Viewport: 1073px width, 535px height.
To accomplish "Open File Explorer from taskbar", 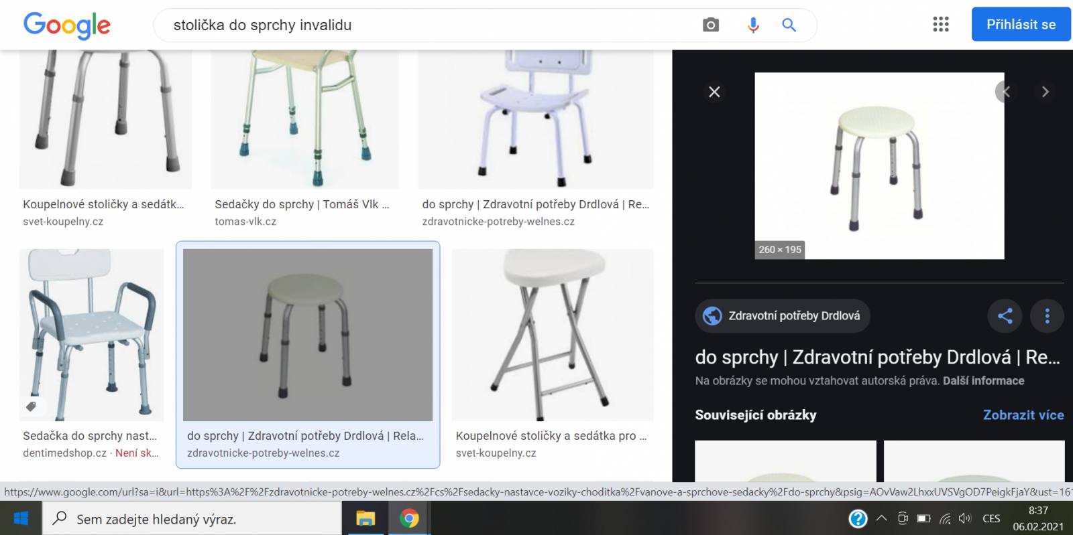I will click(x=365, y=518).
